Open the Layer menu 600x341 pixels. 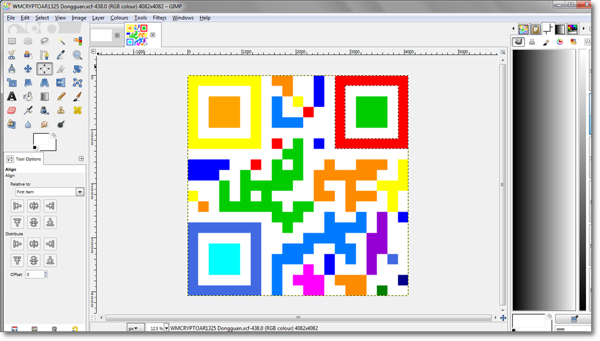pyautogui.click(x=98, y=18)
